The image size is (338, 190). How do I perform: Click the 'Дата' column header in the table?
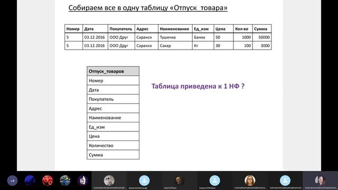pyautogui.click(x=95, y=28)
